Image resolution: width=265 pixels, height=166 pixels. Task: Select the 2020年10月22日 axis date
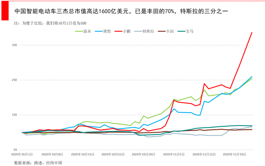[113, 154]
